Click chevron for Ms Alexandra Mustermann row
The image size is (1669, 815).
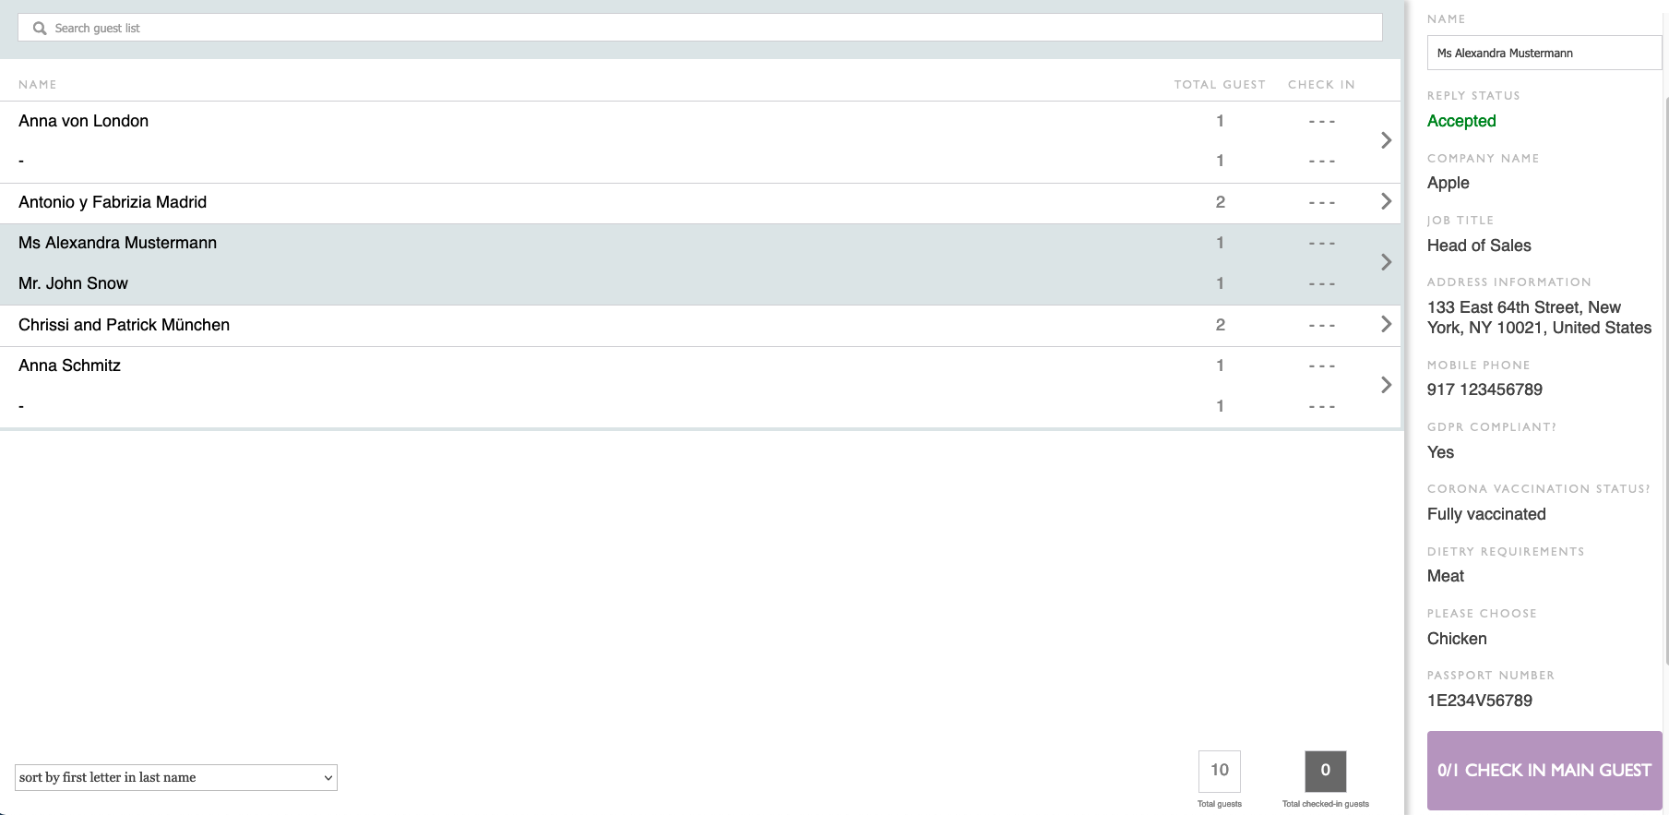point(1386,262)
